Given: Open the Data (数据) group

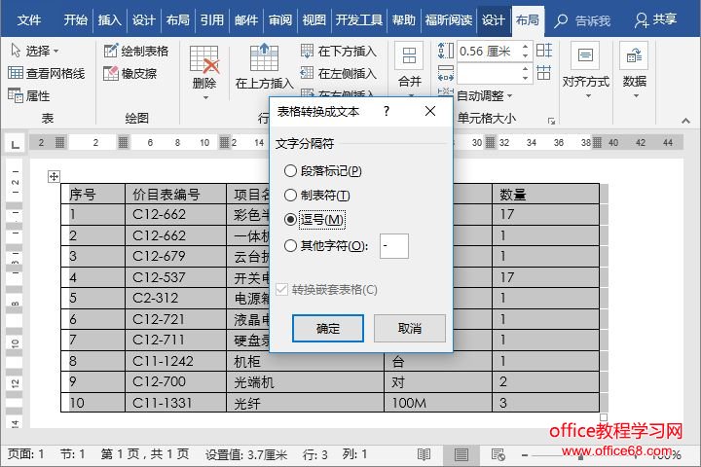Looking at the screenshot, I should click(635, 67).
